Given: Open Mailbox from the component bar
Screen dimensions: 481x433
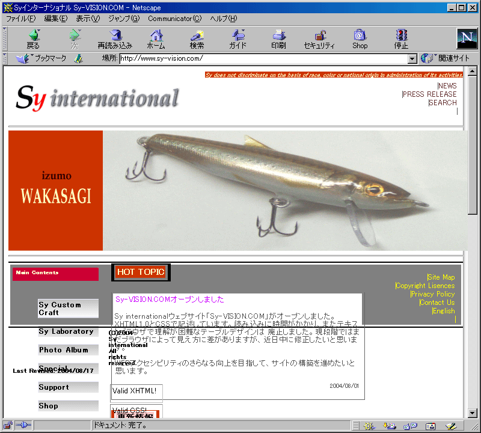Looking at the screenshot, I should 390,426.
